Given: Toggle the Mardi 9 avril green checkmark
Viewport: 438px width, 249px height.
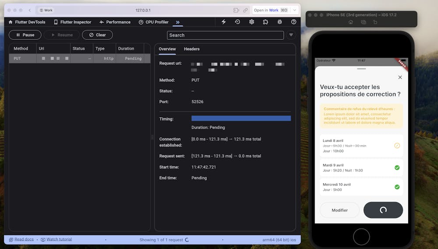Looking at the screenshot, I should point(397,168).
